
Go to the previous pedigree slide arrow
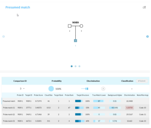[x=3, y=36]
